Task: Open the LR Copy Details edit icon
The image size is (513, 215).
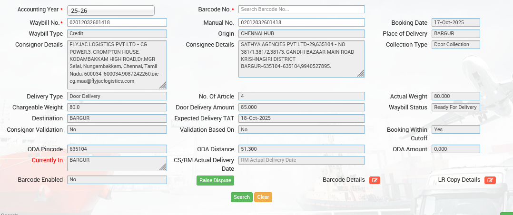Action: (490, 180)
